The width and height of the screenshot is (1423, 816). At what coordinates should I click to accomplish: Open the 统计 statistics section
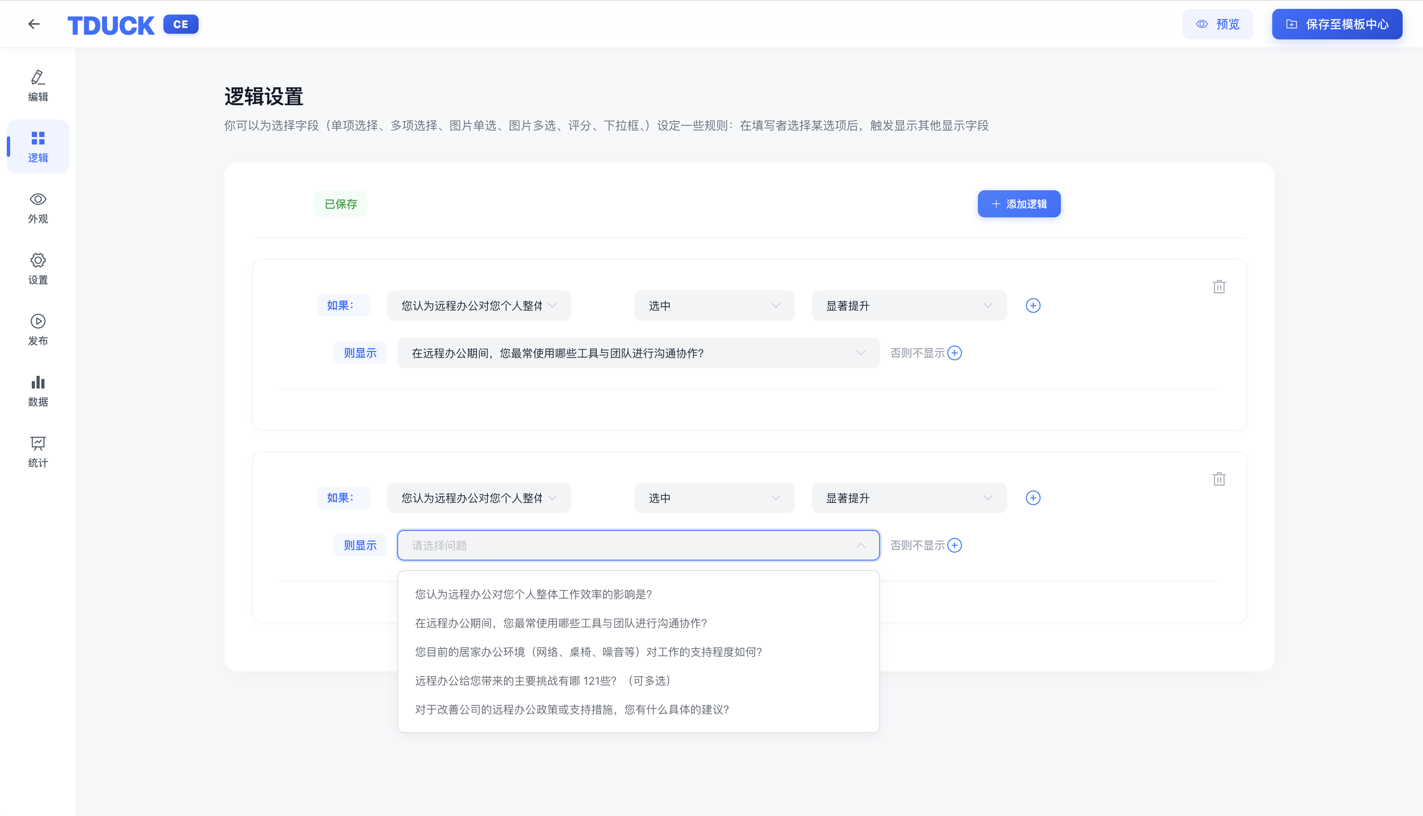pyautogui.click(x=38, y=452)
